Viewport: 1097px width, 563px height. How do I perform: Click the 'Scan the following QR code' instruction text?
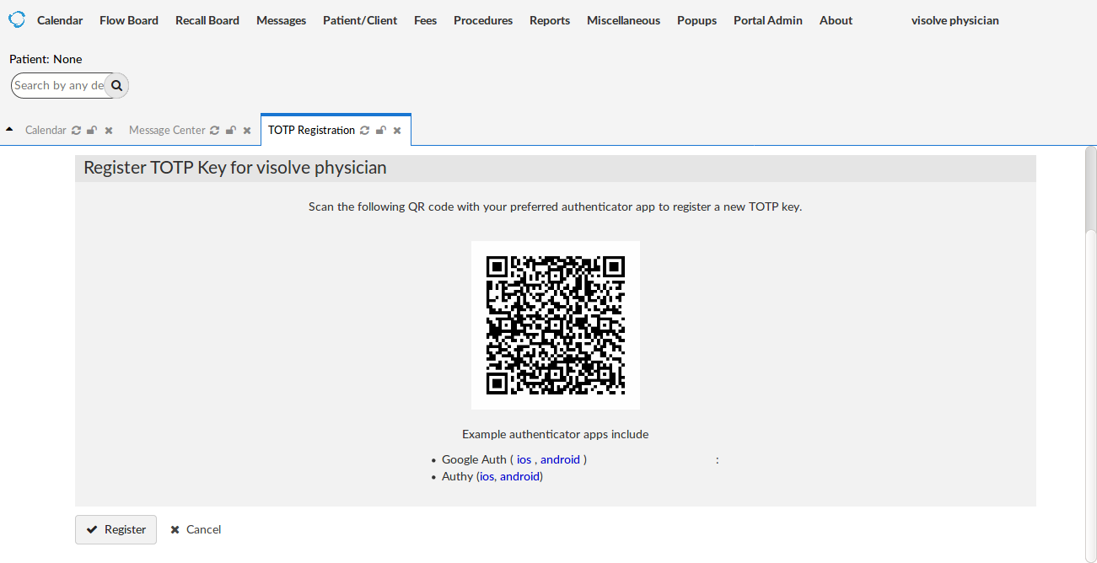click(x=556, y=206)
